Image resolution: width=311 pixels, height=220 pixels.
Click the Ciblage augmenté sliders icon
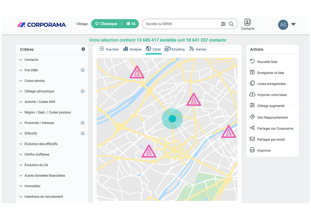(252, 105)
